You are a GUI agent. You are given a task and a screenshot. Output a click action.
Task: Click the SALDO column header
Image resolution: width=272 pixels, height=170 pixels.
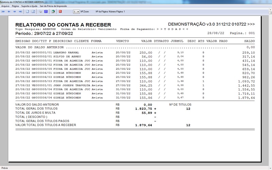point(250,41)
